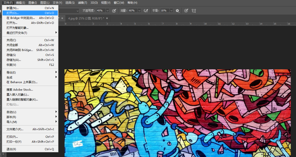
Task: Toggle pressure for size icon
Action: click(186, 11)
